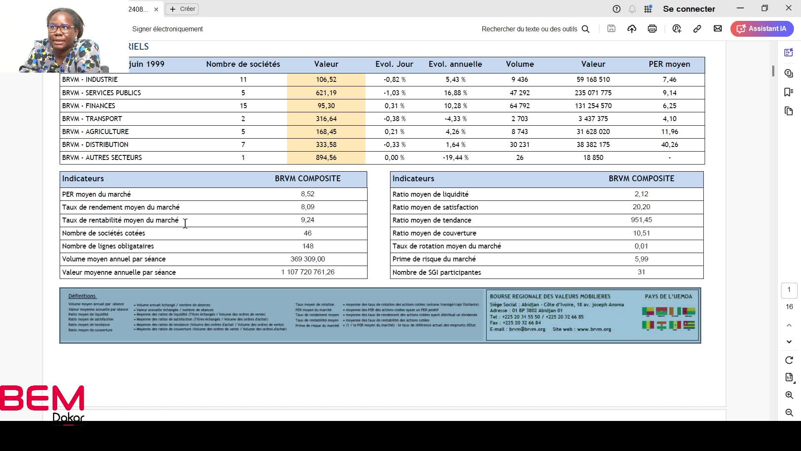The height and width of the screenshot is (451, 801).
Task: Click the zoom in magnifier icon
Action: (x=789, y=395)
